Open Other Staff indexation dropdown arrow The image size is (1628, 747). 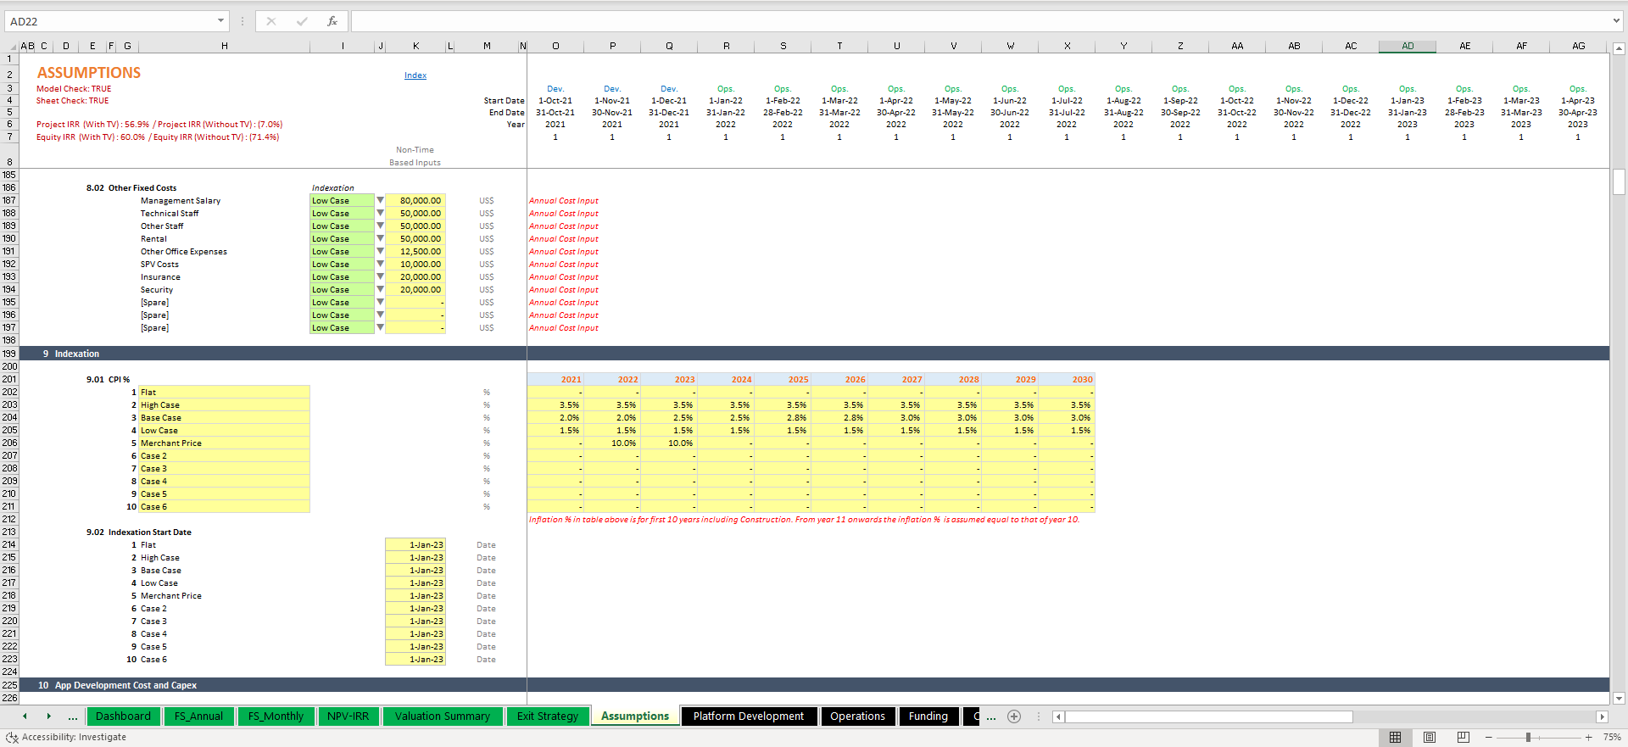pos(380,226)
